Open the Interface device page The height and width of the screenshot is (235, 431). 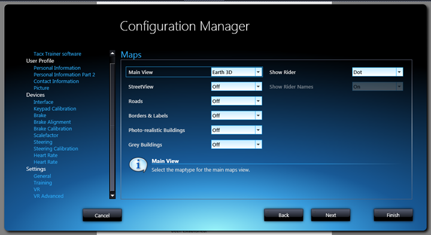tap(44, 102)
